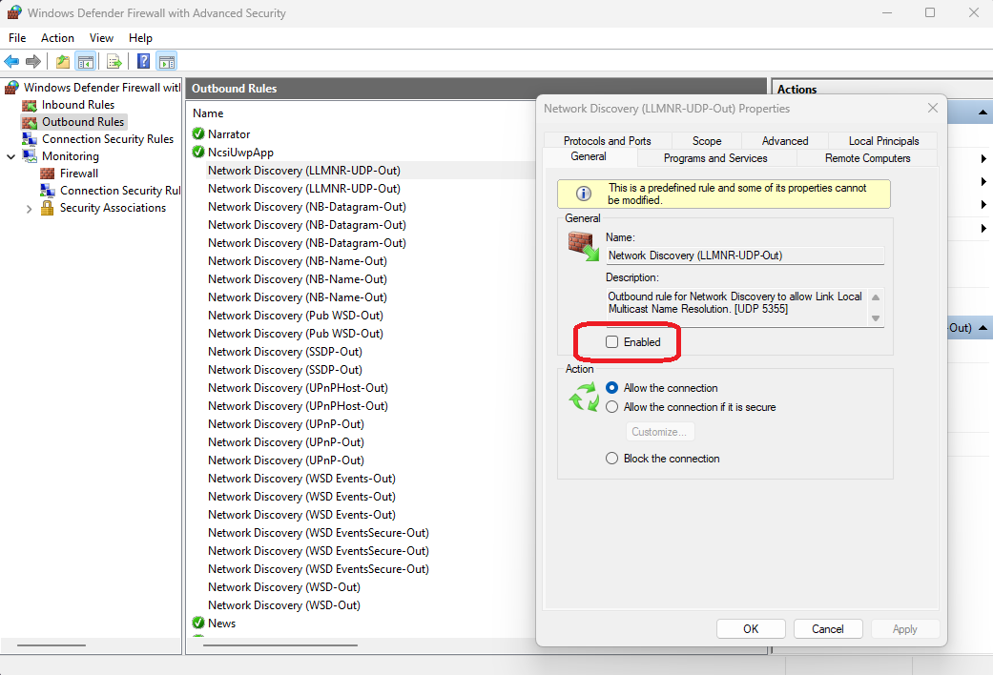Switch to the Local Principals tab
993x675 pixels.
883,140
